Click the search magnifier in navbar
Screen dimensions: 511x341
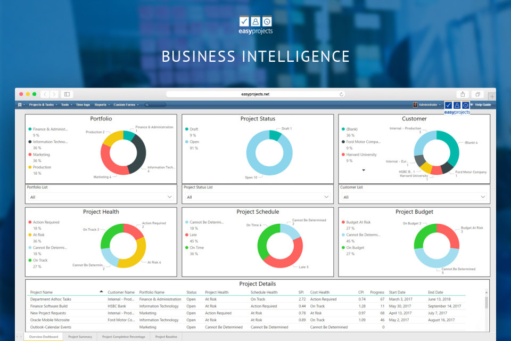click(x=147, y=105)
